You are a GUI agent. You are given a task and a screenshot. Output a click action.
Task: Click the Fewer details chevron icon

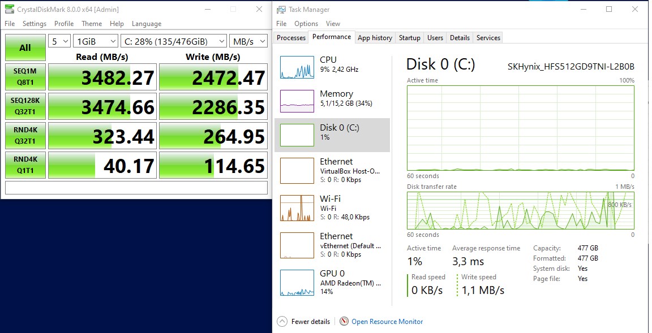click(282, 322)
